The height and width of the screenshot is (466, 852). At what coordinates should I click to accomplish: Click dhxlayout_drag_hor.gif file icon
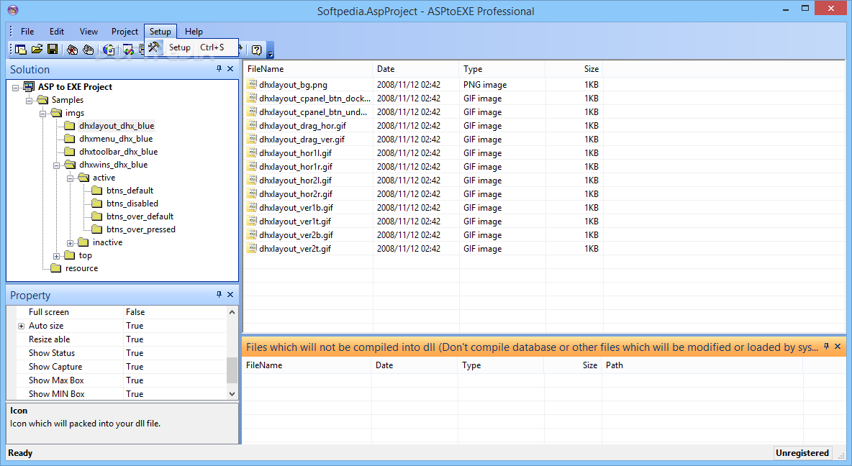(252, 125)
